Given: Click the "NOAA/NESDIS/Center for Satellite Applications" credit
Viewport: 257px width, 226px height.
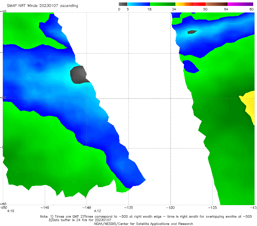Looking at the screenshot, I should click(143, 224).
